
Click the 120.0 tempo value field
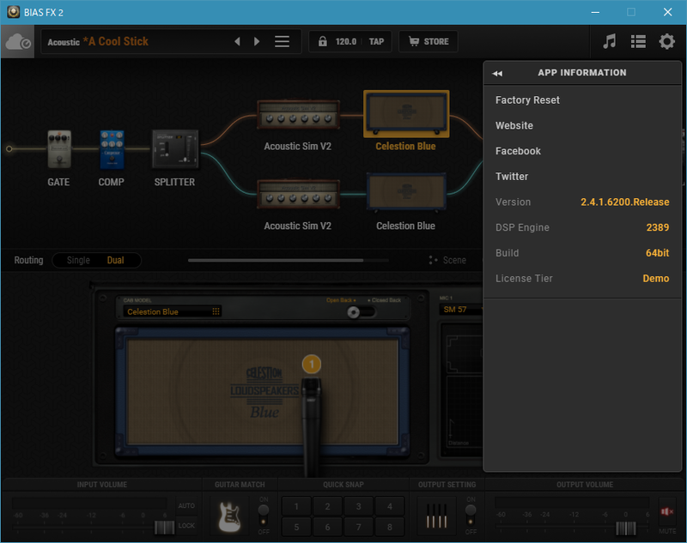coord(346,41)
